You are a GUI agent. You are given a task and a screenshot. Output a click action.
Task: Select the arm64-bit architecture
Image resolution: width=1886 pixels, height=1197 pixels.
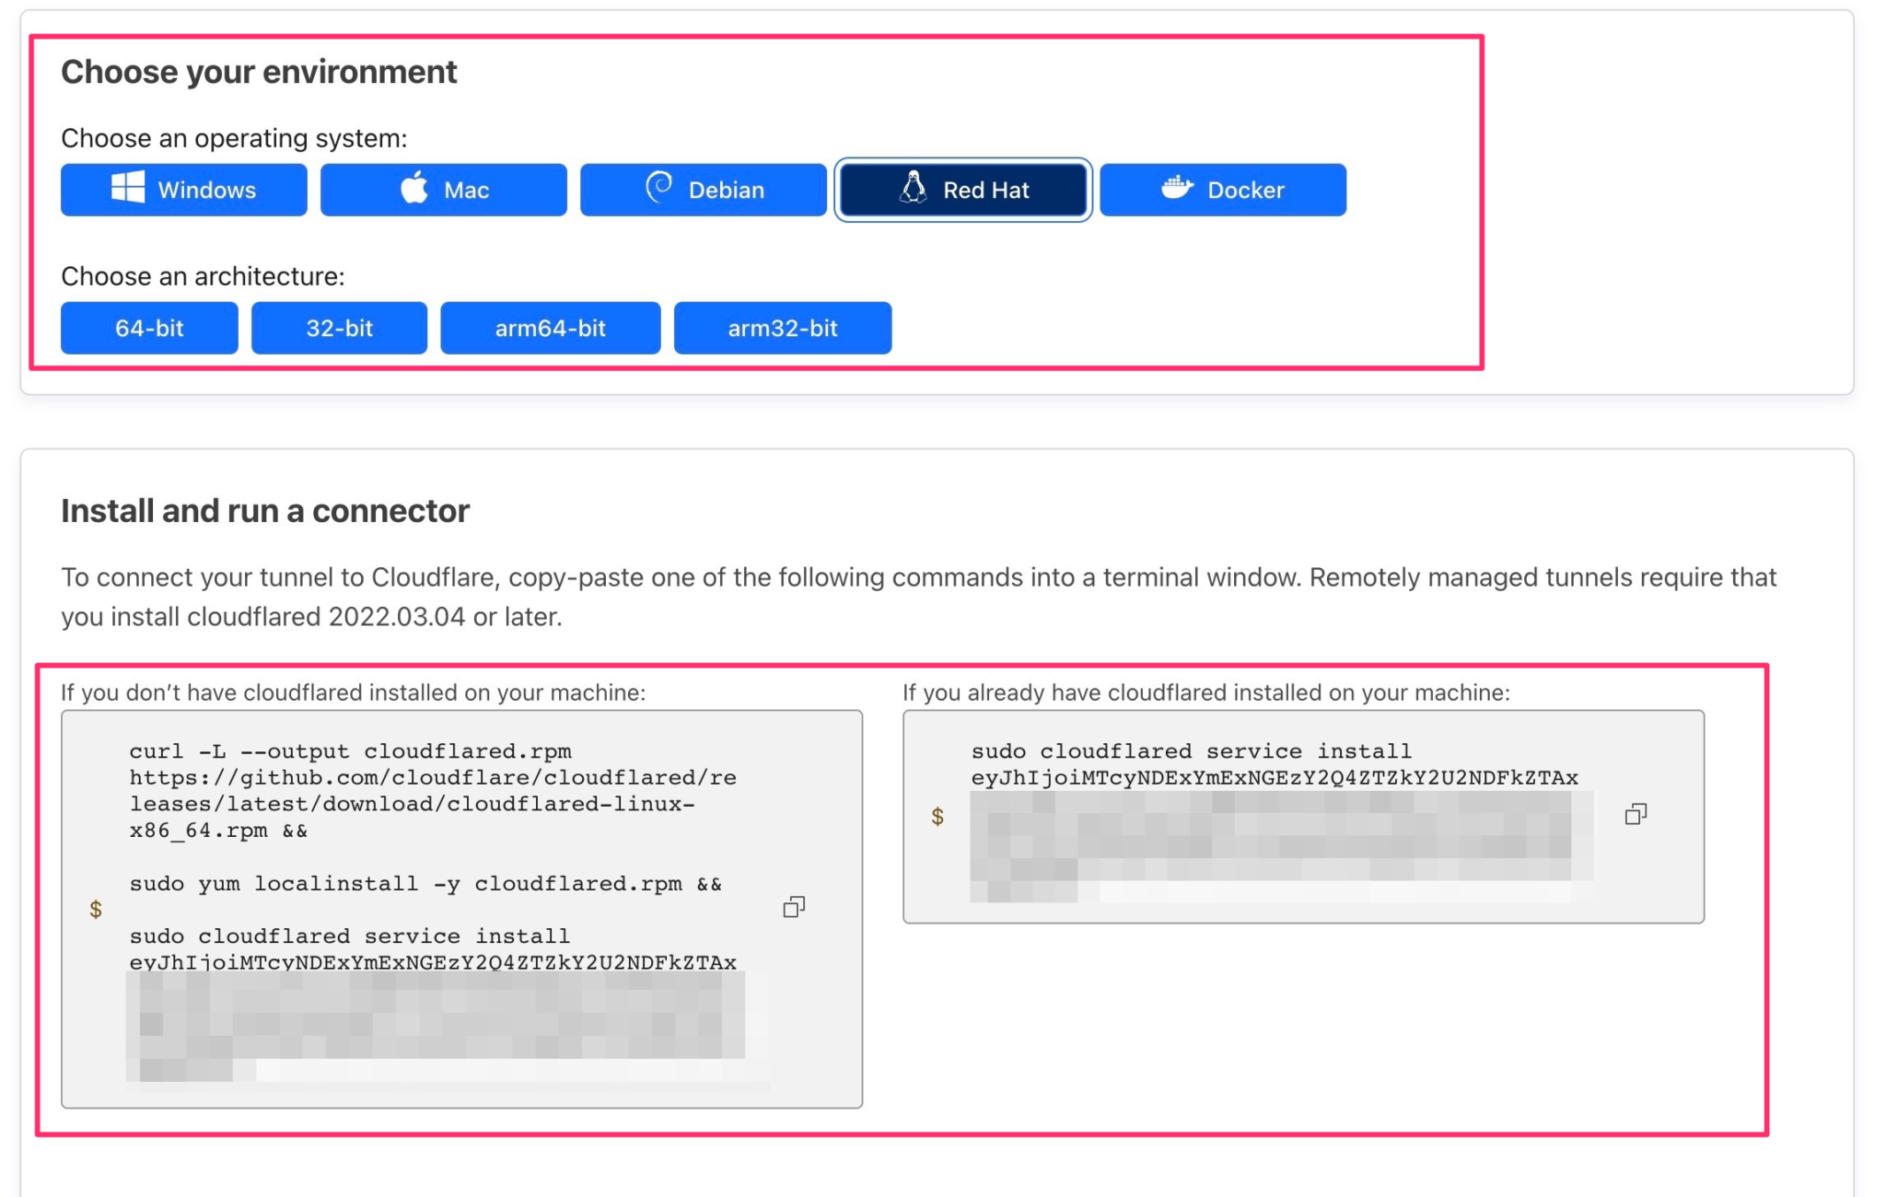pyautogui.click(x=551, y=328)
